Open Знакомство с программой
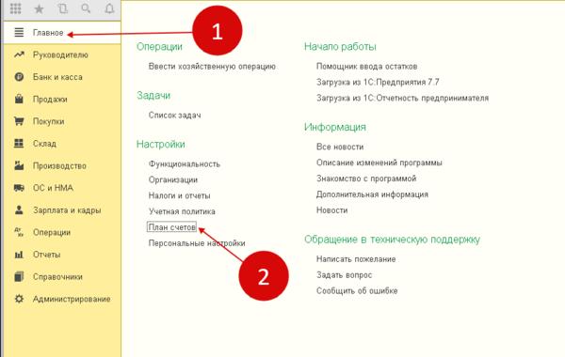Image resolution: width=565 pixels, height=357 pixels. pos(366,178)
